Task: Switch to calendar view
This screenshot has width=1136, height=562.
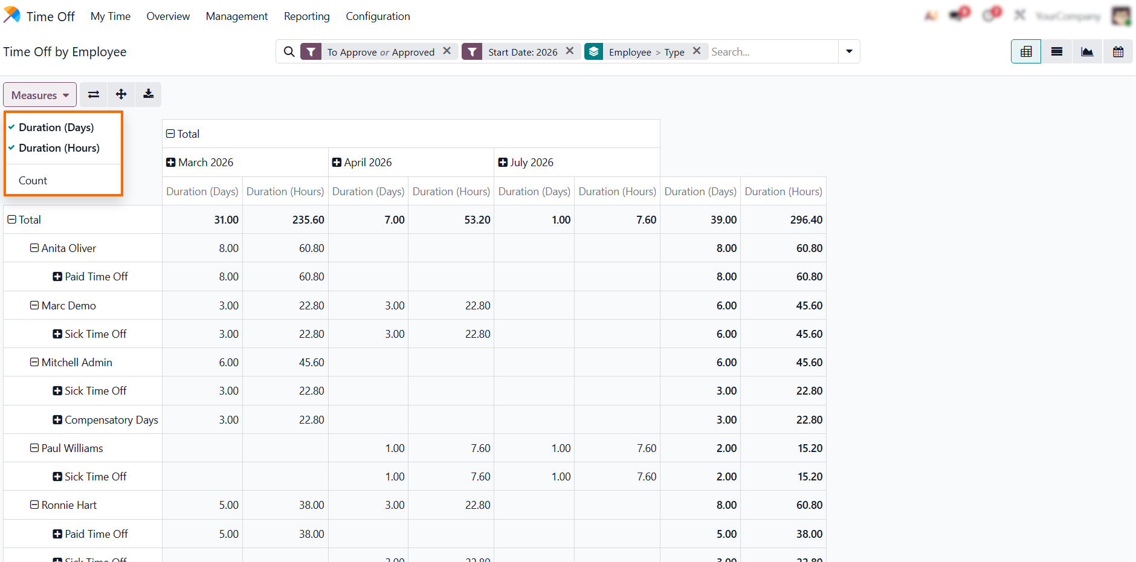Action: (1118, 52)
